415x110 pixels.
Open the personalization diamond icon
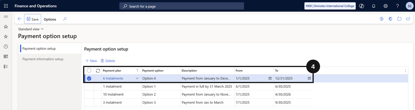(381, 19)
